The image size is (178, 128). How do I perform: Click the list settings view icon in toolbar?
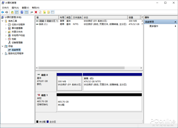[53, 12]
